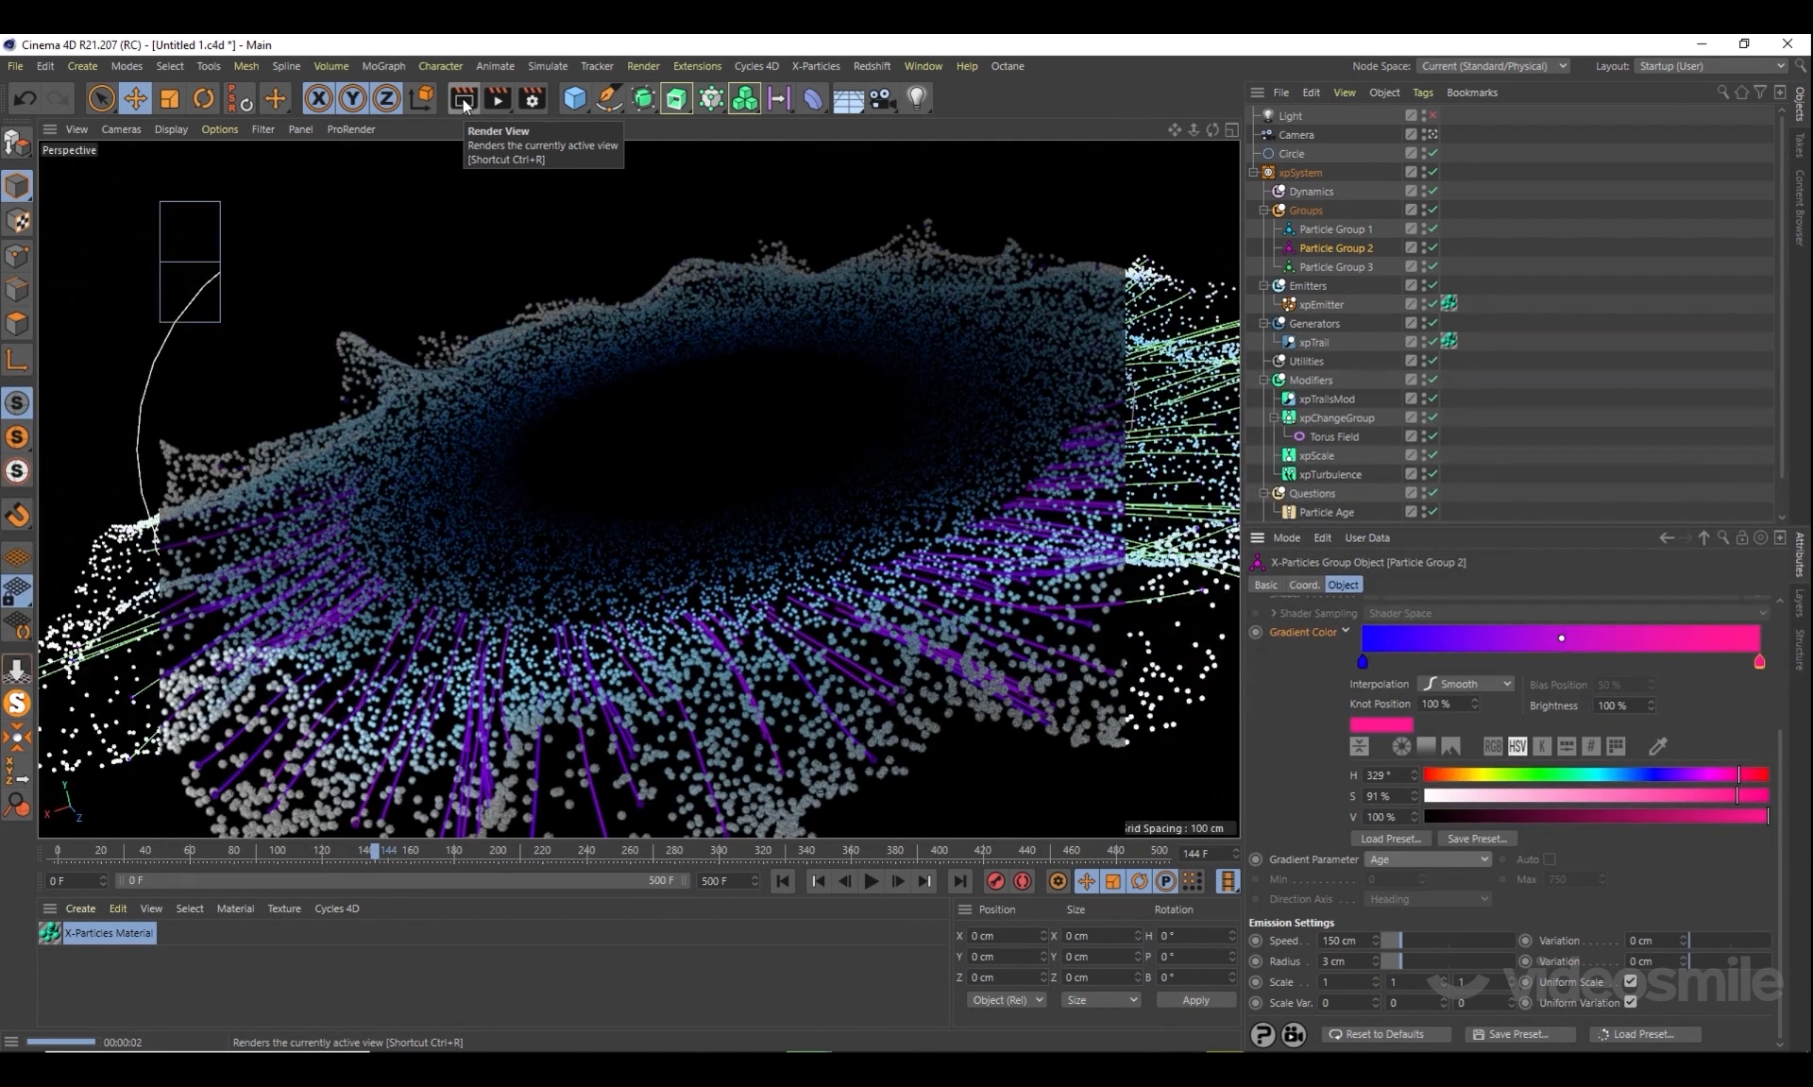Click the Record Active Objects button

pos(995,881)
